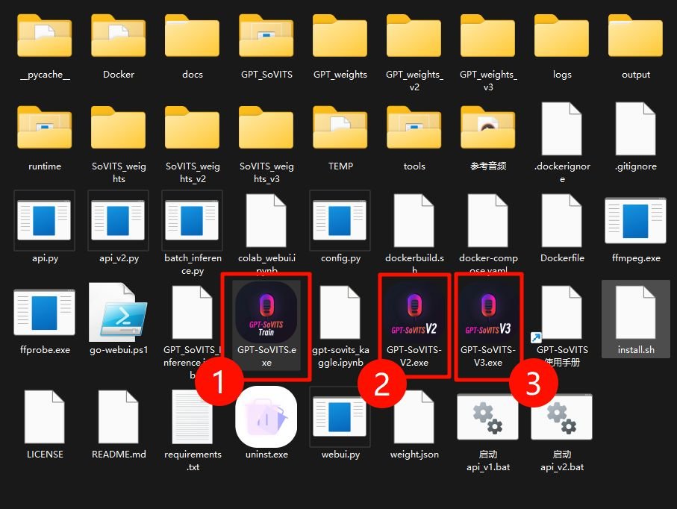
Task: Open the SoVITS_weights_v3 folder
Action: pyautogui.click(x=266, y=127)
